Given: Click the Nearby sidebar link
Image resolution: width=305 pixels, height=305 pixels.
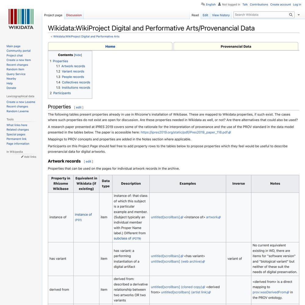Looking at the screenshot, I should point(11,79).
